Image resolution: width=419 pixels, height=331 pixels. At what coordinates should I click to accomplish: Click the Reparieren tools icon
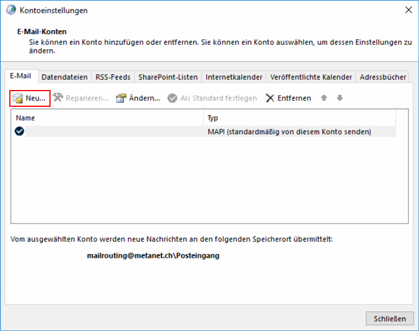point(58,98)
